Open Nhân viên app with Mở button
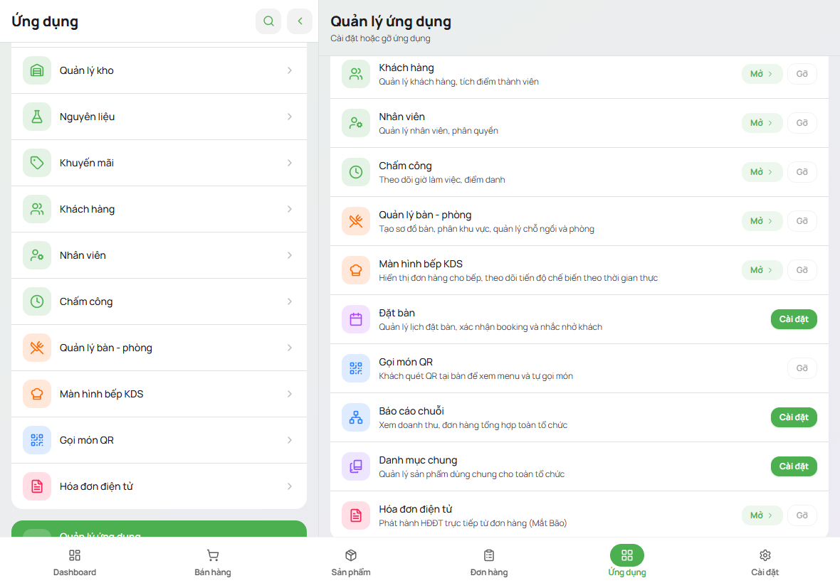 (762, 123)
